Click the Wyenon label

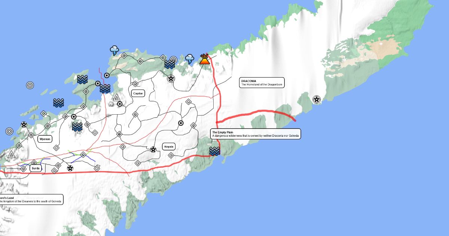point(45,139)
